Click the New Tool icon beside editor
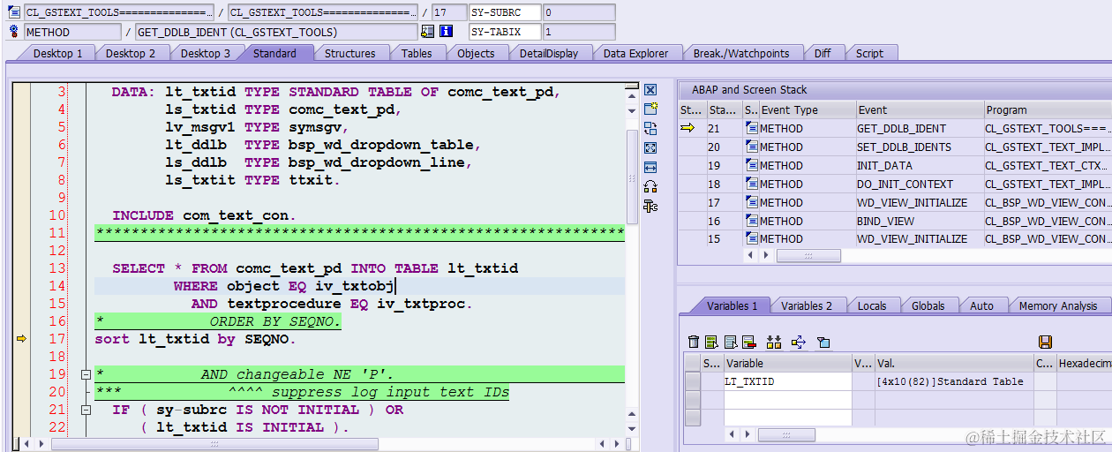 (650, 109)
